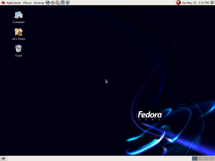Viewport: 215px width, 161px height.
Task: Switch to the first workspace
Action: click(x=195, y=159)
